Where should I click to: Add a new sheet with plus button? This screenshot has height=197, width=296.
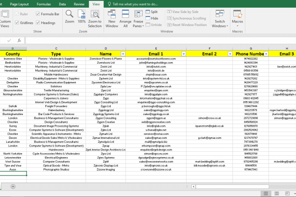pyautogui.click(x=13, y=186)
